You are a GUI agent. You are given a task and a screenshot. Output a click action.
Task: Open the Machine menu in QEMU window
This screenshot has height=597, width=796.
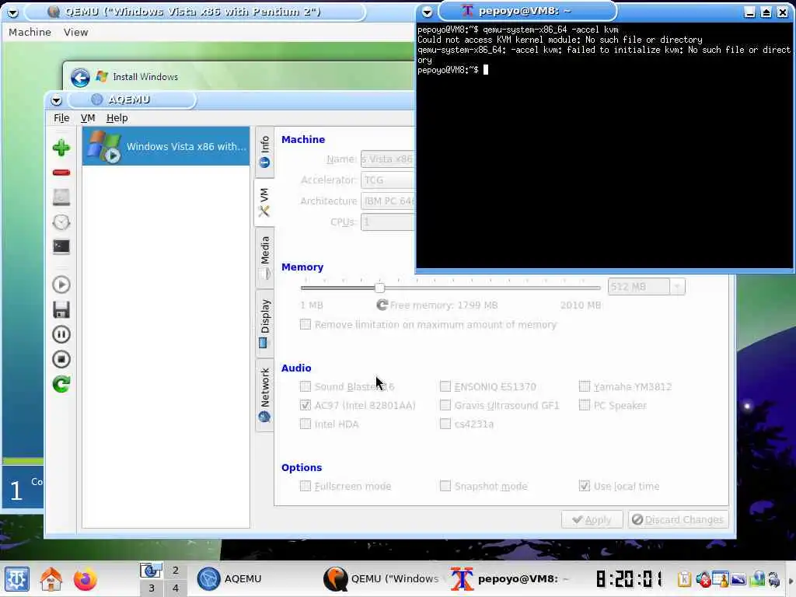coord(30,32)
